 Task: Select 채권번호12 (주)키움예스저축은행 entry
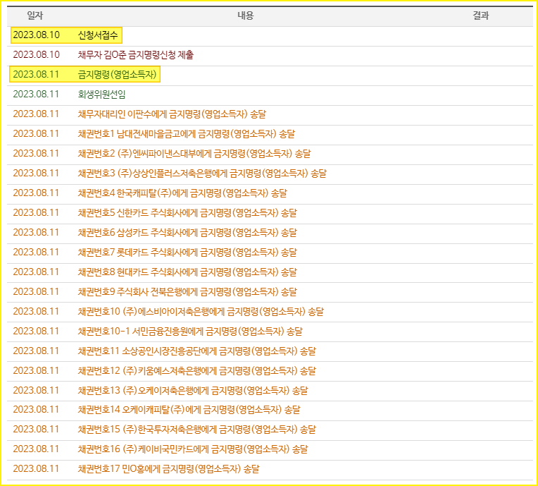click(x=197, y=371)
